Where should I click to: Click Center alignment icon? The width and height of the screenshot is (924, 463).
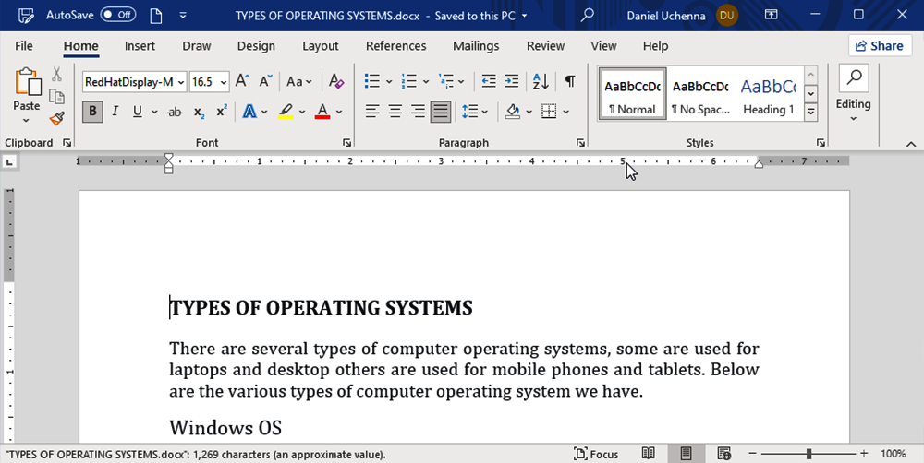[395, 112]
